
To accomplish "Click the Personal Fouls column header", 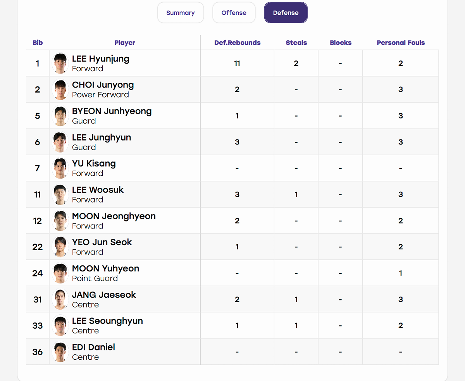I will coord(401,43).
